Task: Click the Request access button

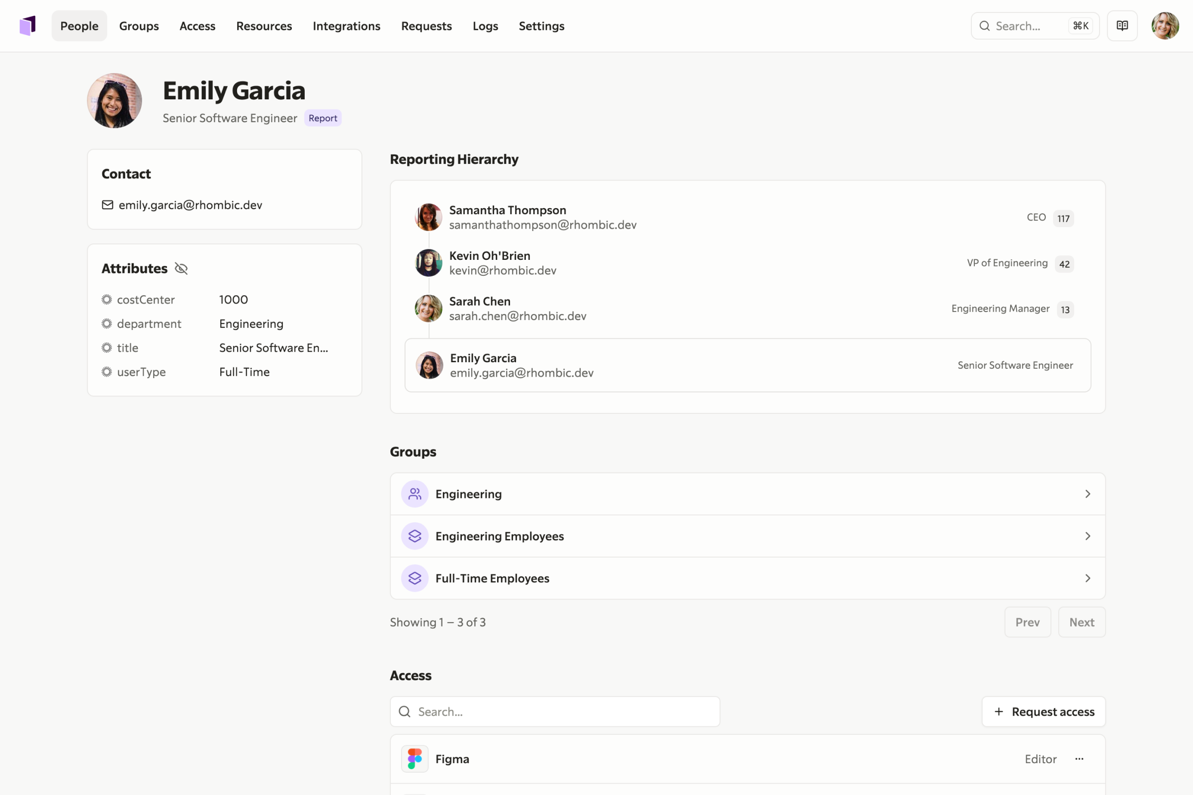Action: pos(1043,712)
